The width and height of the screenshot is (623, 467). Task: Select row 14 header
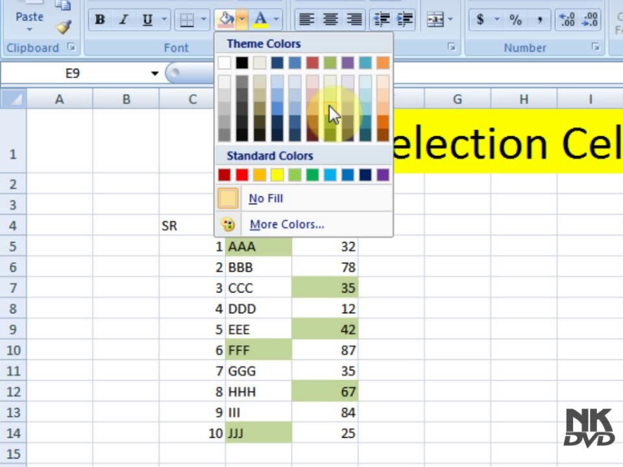(x=13, y=433)
